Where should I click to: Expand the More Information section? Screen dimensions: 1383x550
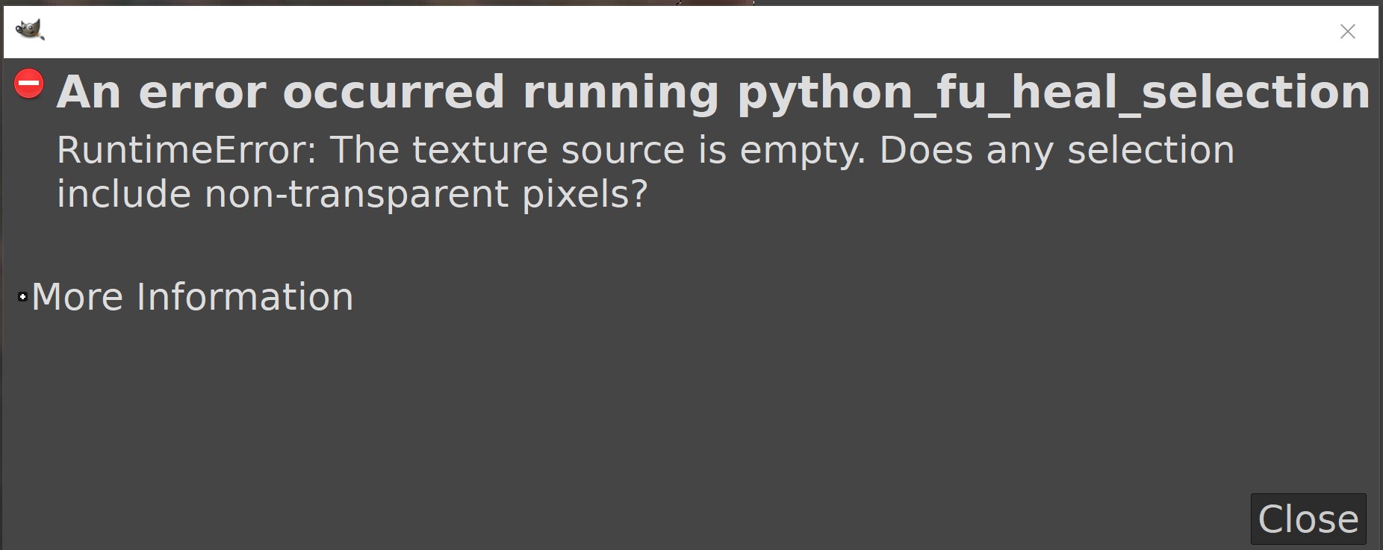point(192,297)
